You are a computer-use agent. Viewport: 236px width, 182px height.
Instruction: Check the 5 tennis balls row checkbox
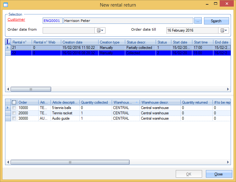14,108
